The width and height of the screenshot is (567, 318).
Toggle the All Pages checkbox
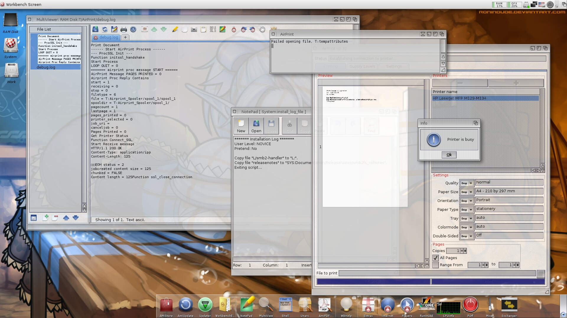(x=435, y=258)
